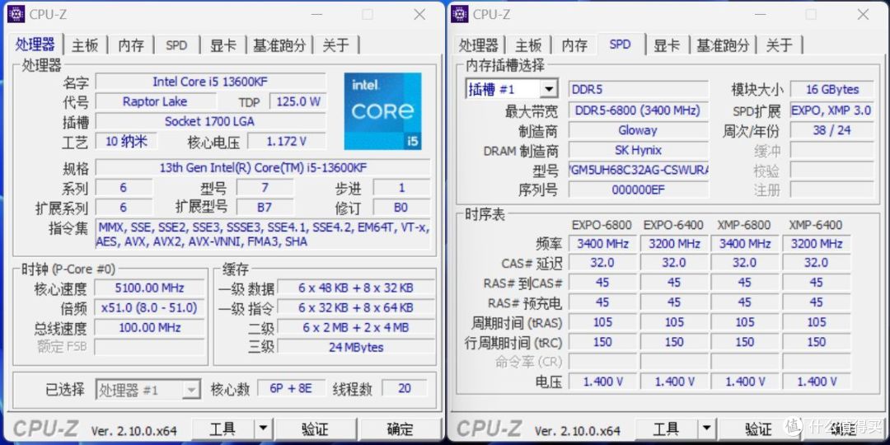
Task: Open 基准跑分 tab in right window
Action: [724, 45]
